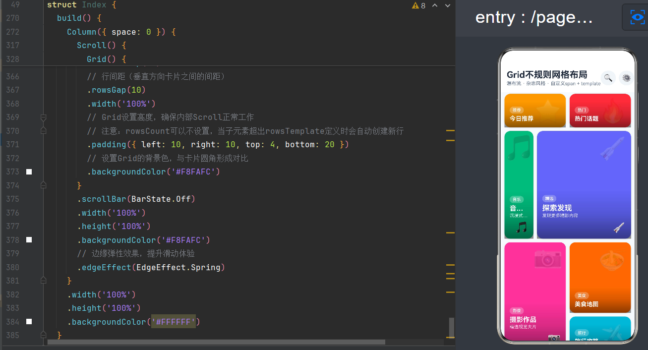
Task: Open the 今日推荐 card
Action: (x=535, y=111)
